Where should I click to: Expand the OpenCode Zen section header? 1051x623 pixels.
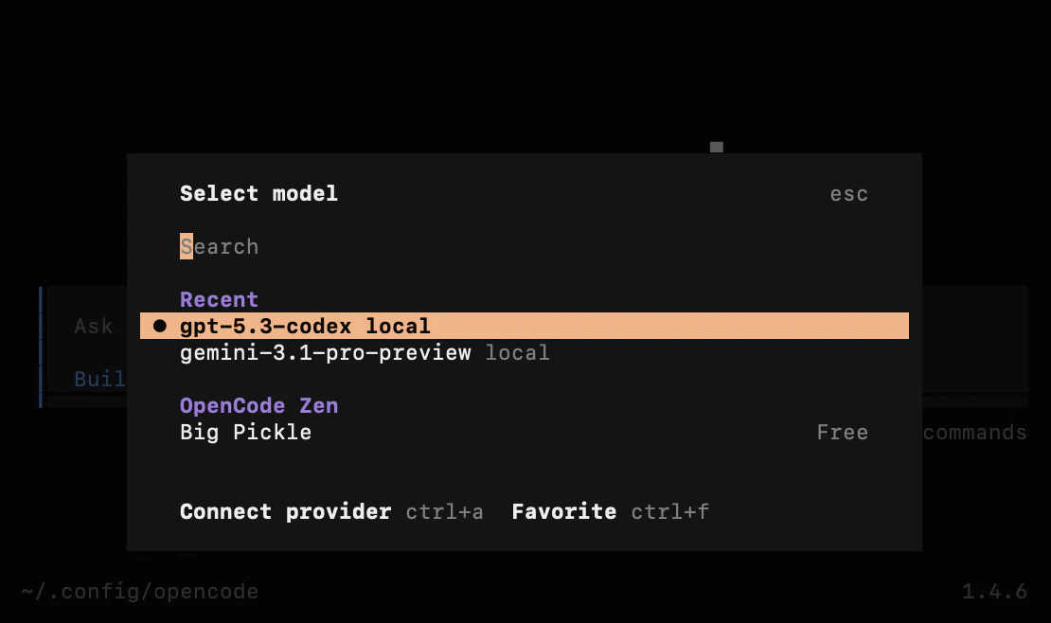tap(258, 405)
